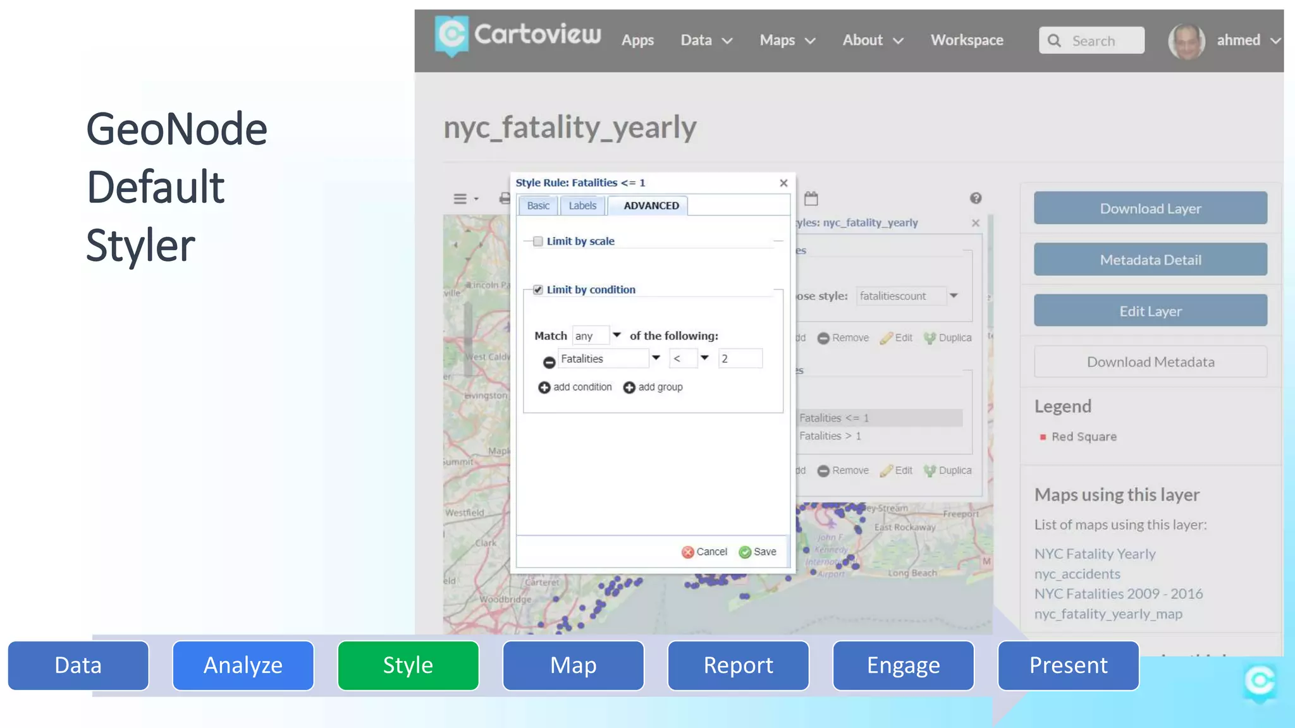Click Remove under the Styles section

(843, 338)
